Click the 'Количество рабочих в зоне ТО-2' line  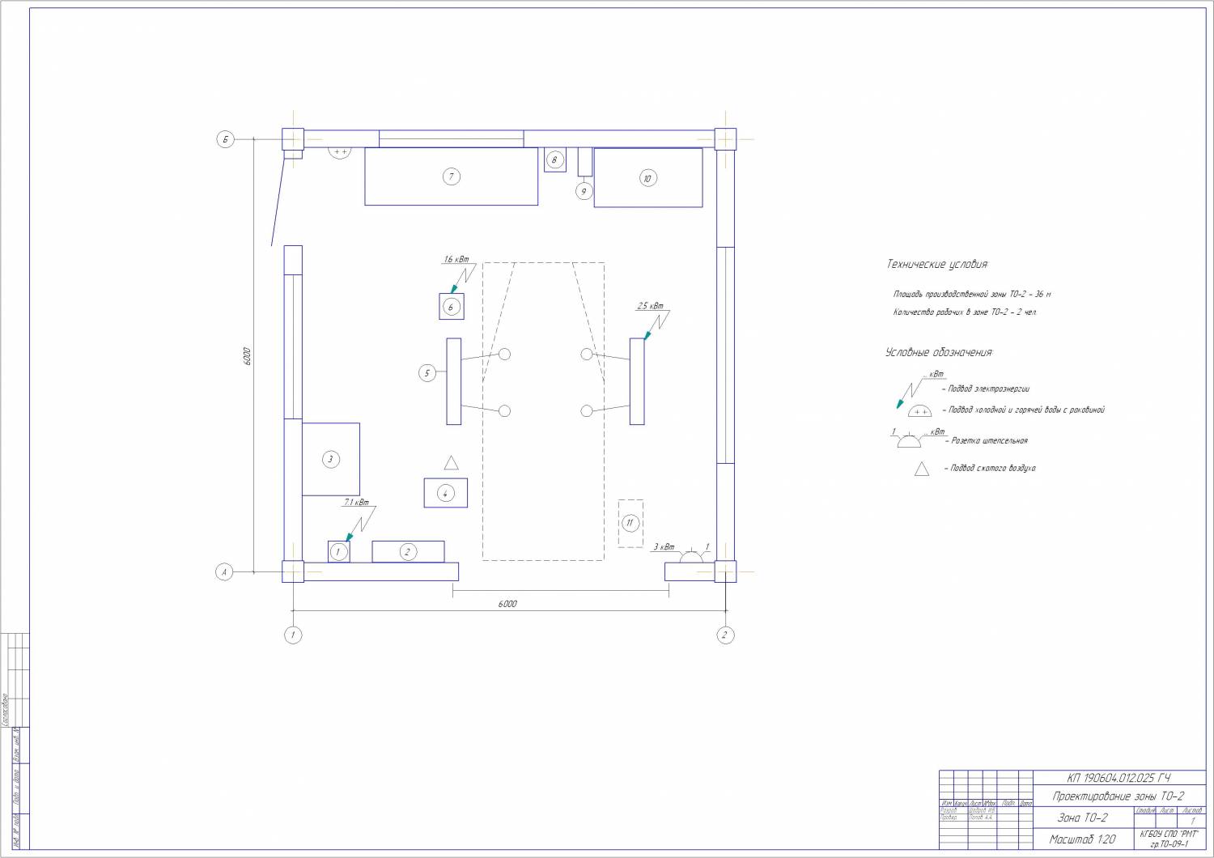tap(965, 312)
